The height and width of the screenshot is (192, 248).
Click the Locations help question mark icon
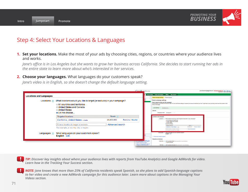(53, 101)
